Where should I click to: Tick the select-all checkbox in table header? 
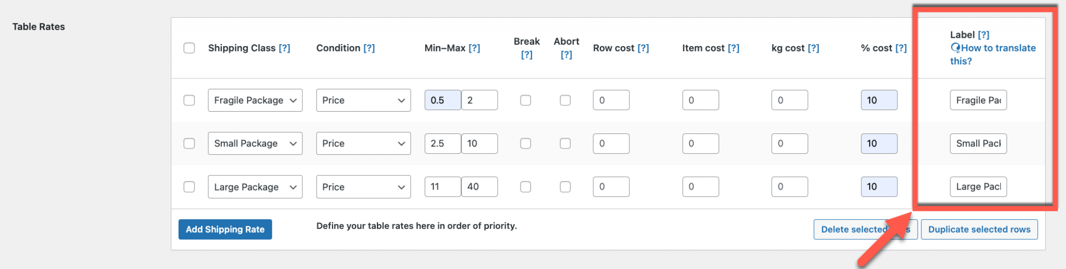(189, 48)
